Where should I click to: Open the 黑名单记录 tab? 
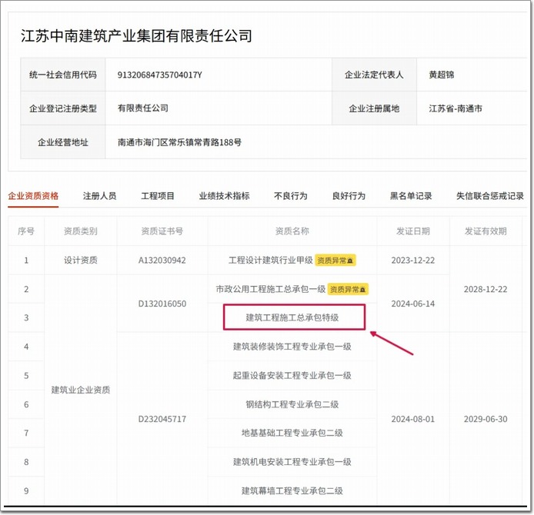[x=411, y=196]
